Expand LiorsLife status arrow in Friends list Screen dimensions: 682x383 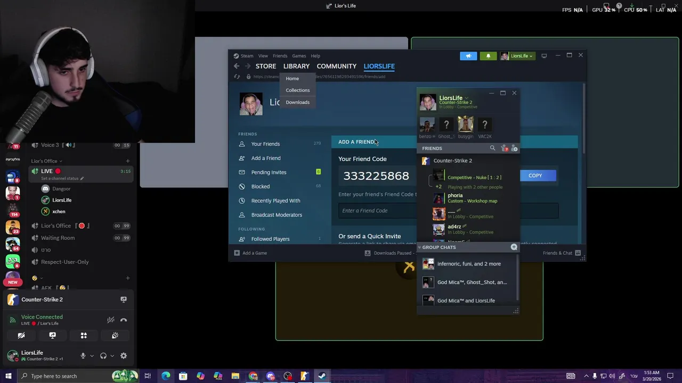(466, 98)
